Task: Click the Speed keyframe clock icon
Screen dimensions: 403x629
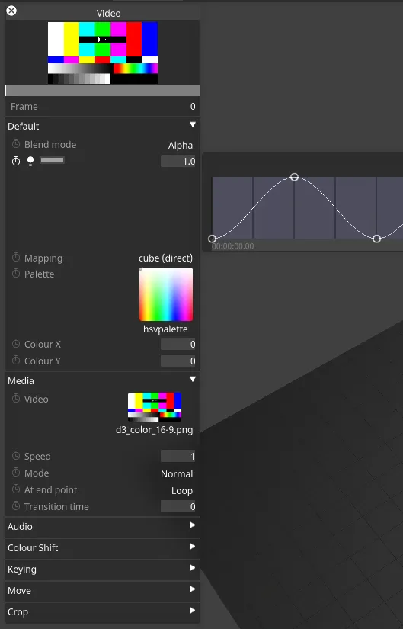Action: click(x=16, y=456)
